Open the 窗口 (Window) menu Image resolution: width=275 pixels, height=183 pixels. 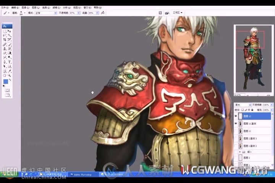[87, 8]
